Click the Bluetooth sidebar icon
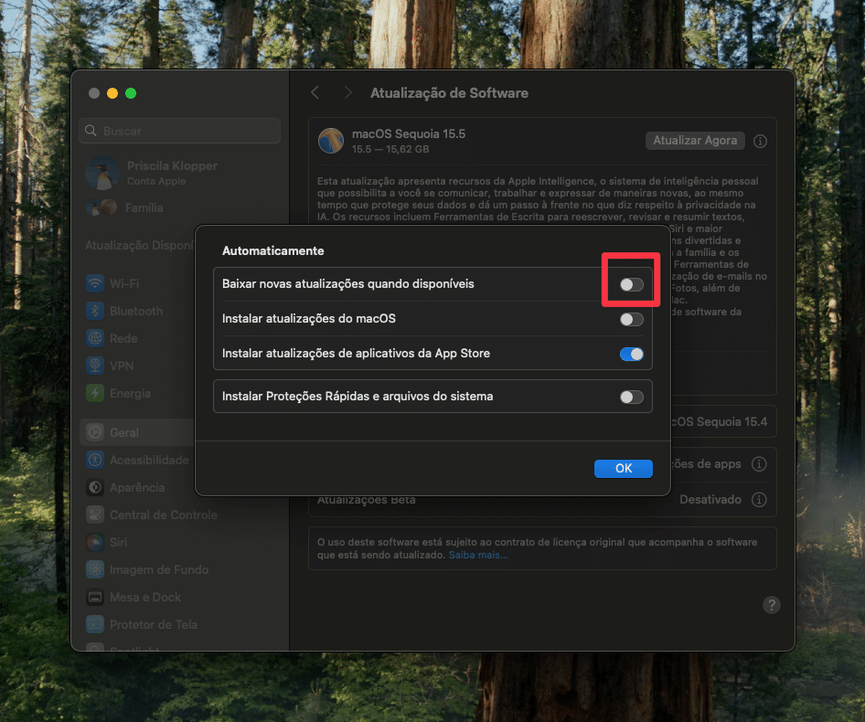This screenshot has height=722, width=865. pos(95,311)
